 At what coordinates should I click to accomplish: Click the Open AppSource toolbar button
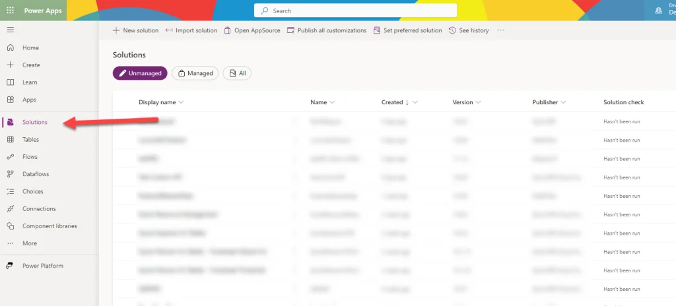click(252, 30)
